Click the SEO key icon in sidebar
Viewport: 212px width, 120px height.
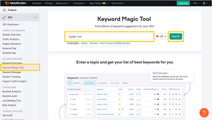tap(4, 17)
